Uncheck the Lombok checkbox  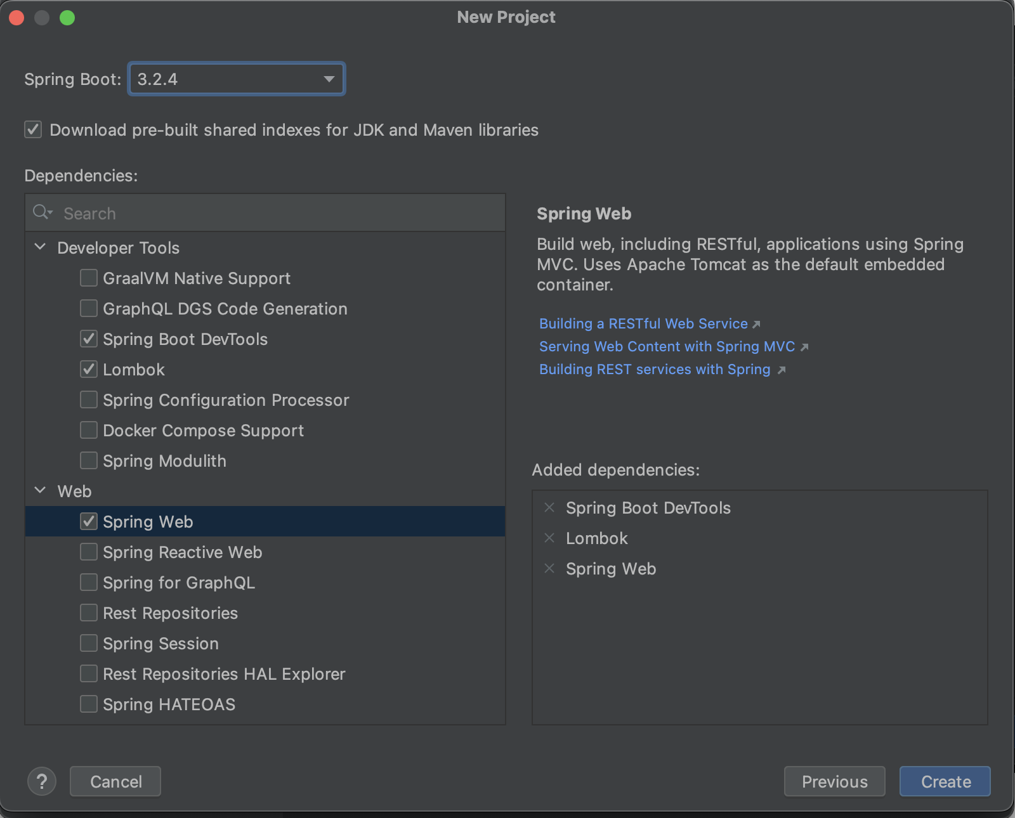89,369
